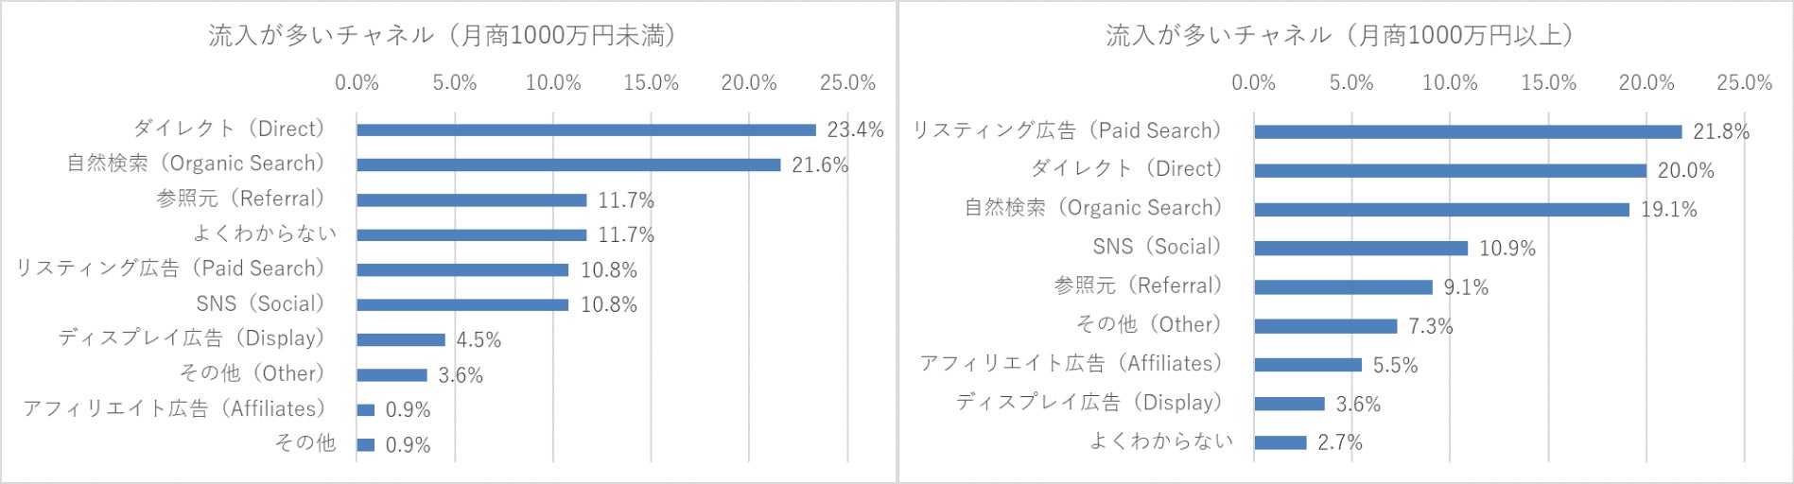1794x484 pixels.
Task: Click the Affiliates 0.9% bar
Action: pos(366,409)
